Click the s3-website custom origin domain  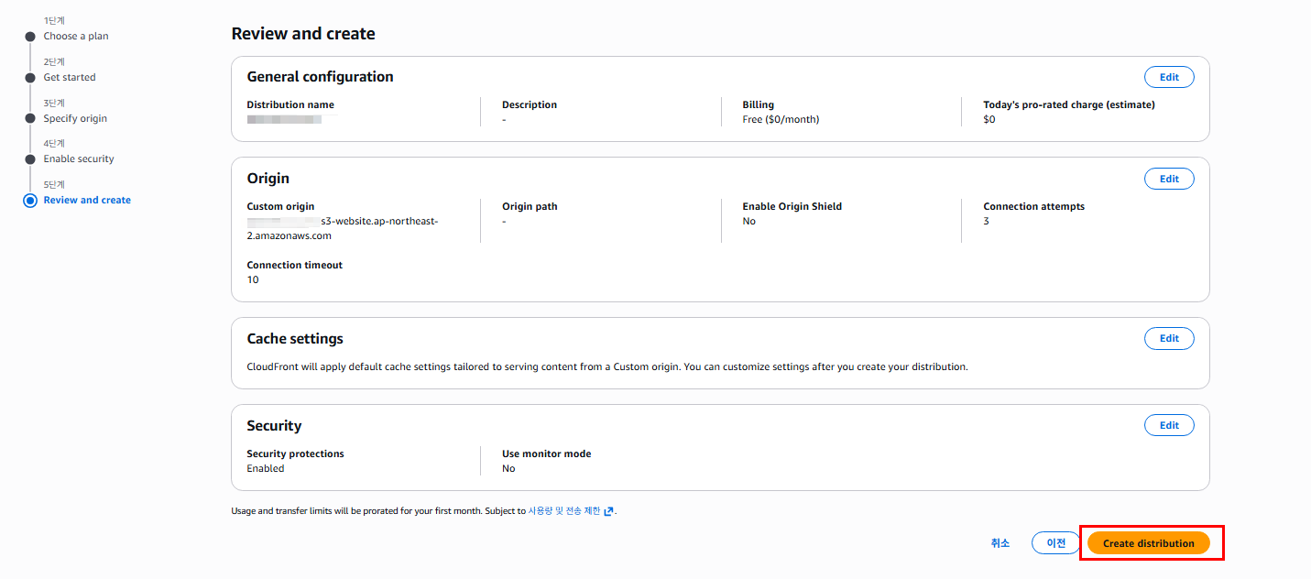pos(343,229)
